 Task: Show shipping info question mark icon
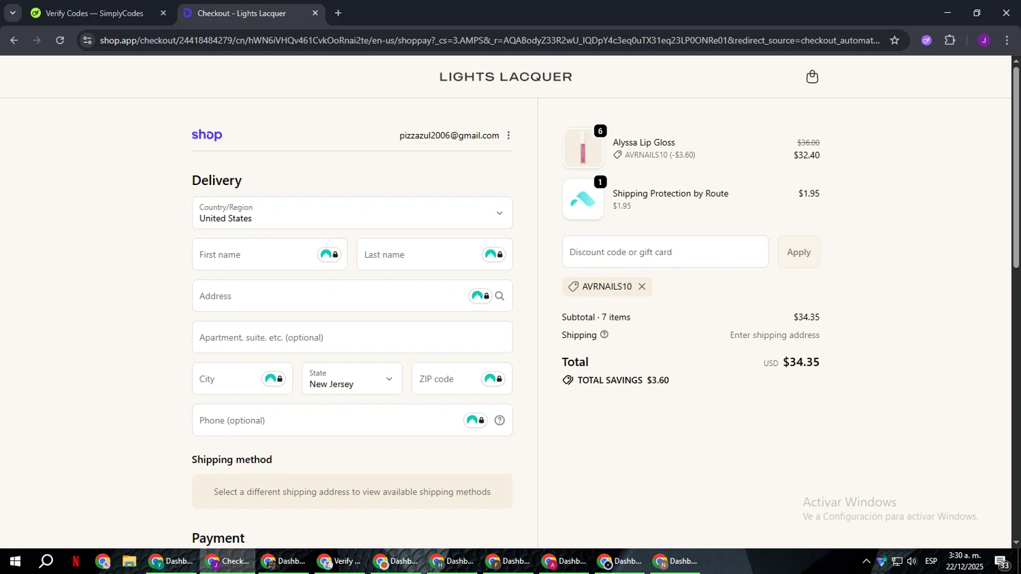(604, 335)
